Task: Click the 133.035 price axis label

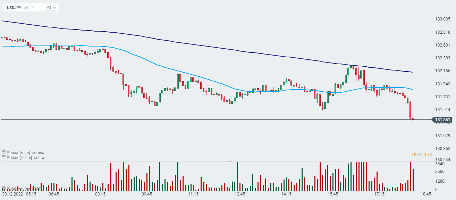Action: pos(442,19)
